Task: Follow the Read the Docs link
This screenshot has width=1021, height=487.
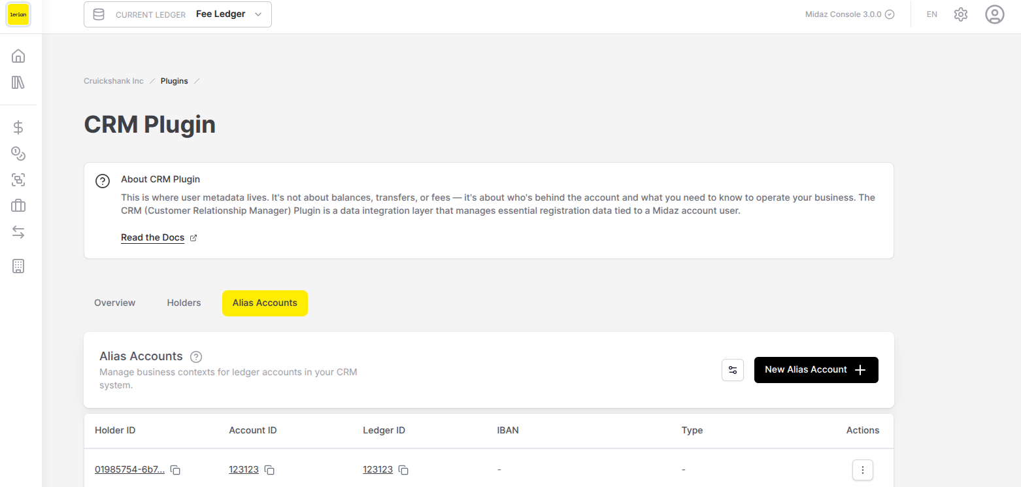Action: (153, 238)
